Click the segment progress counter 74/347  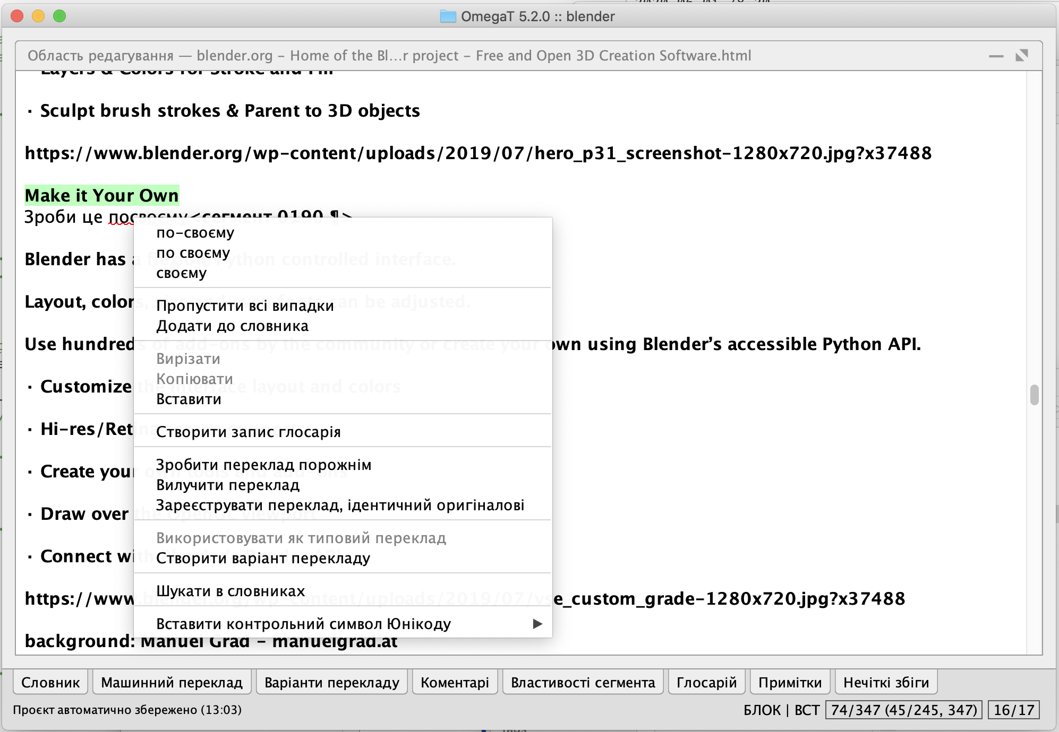pos(903,710)
